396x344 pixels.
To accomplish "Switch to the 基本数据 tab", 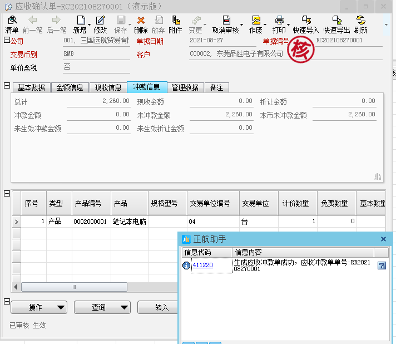I will pos(31,87).
